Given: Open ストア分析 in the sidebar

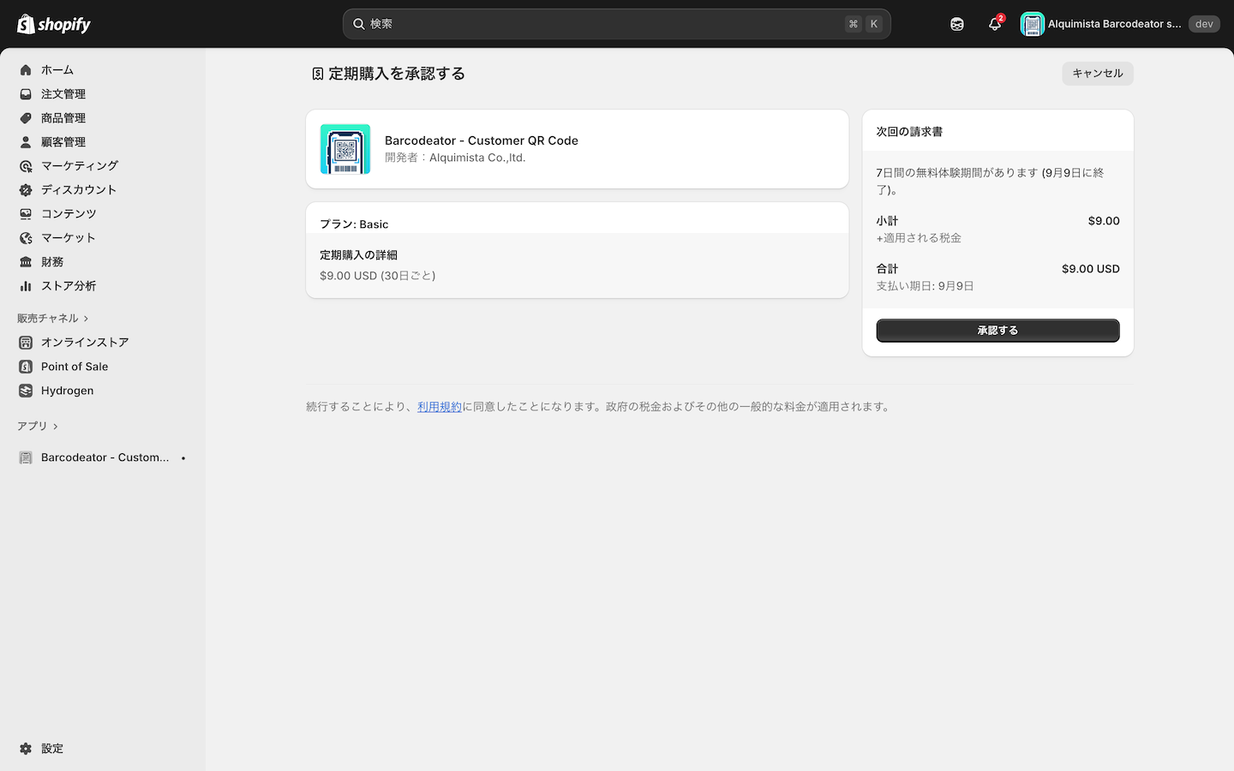Looking at the screenshot, I should coord(69,286).
